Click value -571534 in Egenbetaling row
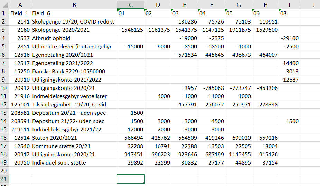This screenshot has height=186, width=320. coord(185,55)
